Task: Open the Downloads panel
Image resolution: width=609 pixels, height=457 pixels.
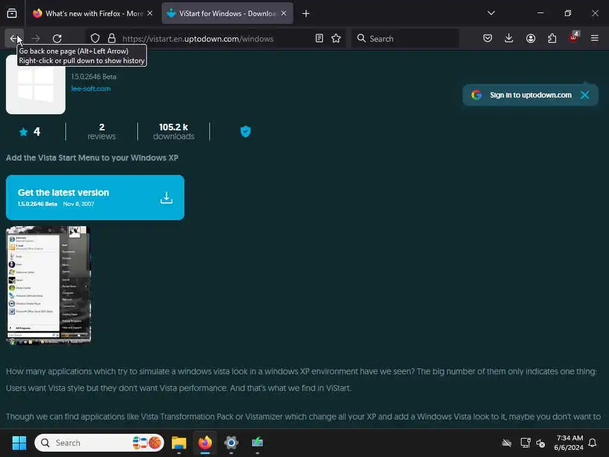Action: tap(509, 38)
